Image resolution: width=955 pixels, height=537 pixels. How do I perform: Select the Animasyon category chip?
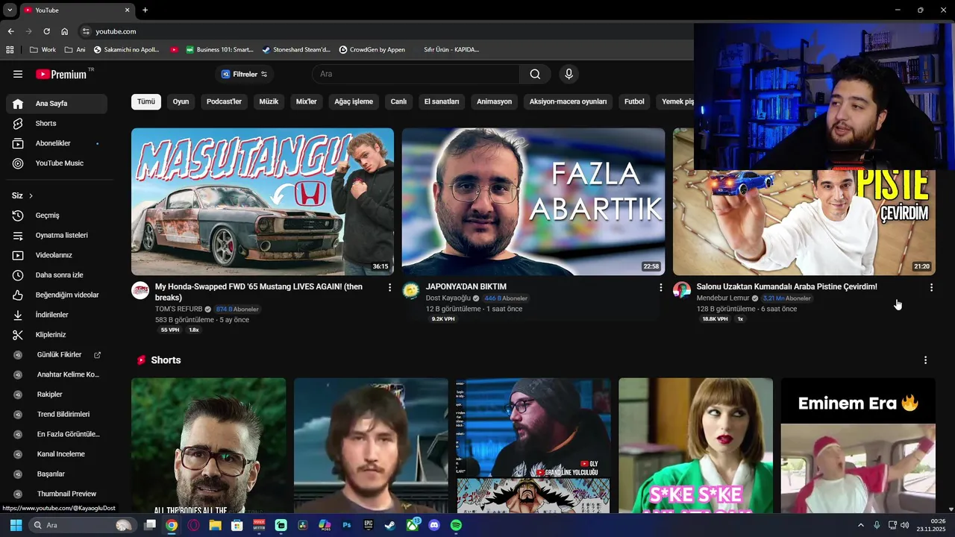coord(495,101)
